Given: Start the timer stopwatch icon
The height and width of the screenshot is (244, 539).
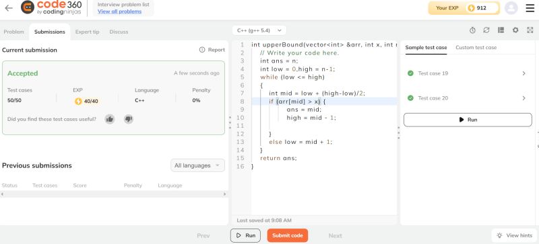Looking at the screenshot, I should [x=472, y=30].
